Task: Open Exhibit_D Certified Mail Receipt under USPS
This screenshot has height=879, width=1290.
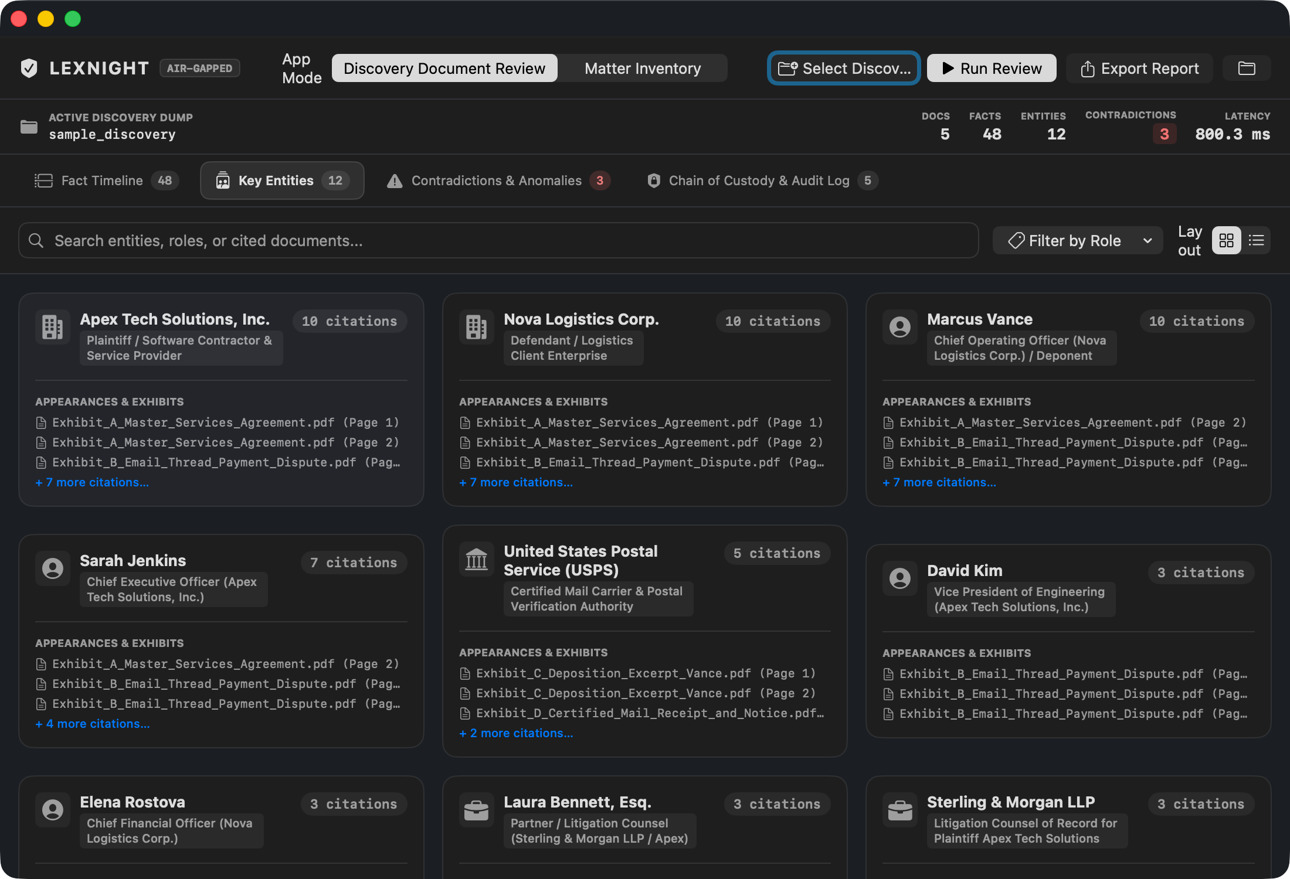Action: tap(641, 713)
